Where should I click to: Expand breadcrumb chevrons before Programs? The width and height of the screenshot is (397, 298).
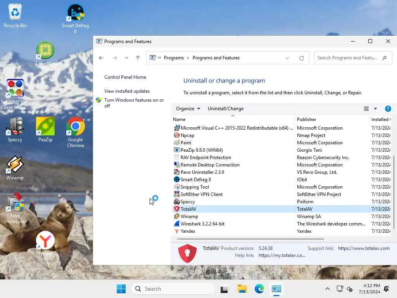159,57
